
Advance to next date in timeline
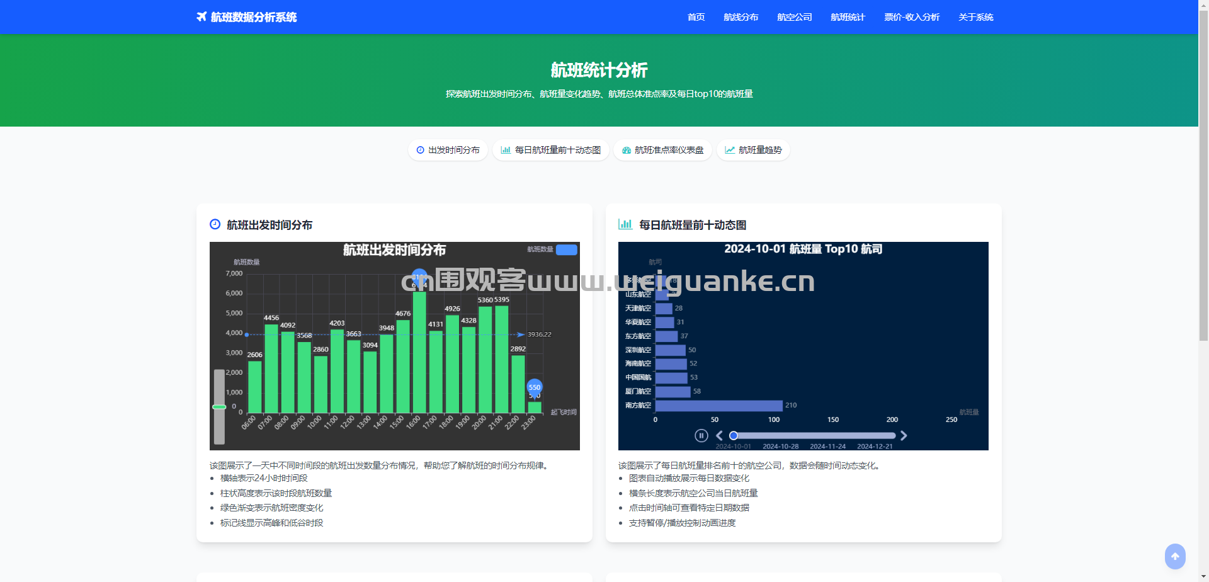click(904, 435)
